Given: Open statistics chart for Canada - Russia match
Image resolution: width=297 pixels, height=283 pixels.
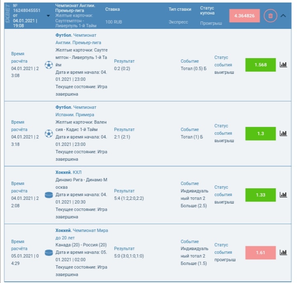Looking at the screenshot, I should click(283, 253).
